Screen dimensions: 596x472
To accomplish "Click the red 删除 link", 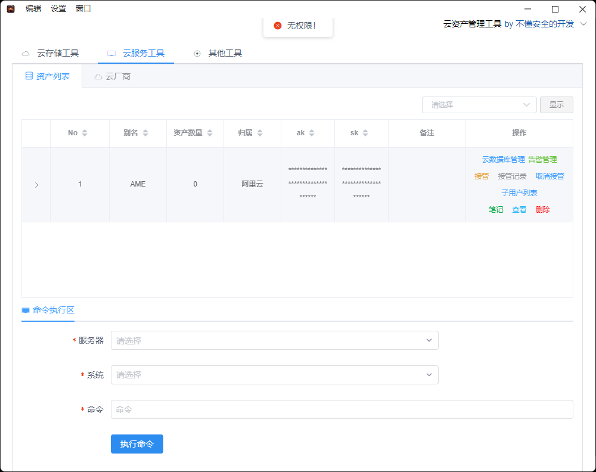I will coord(542,210).
